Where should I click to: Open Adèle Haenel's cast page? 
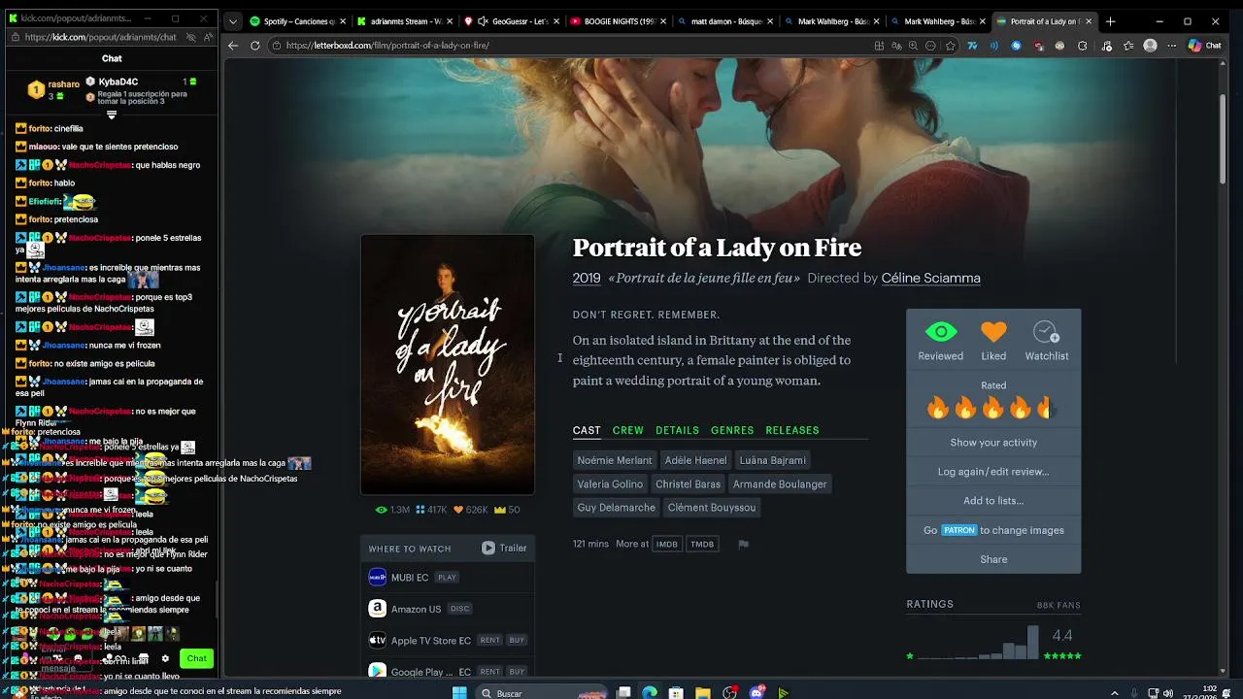(x=695, y=460)
